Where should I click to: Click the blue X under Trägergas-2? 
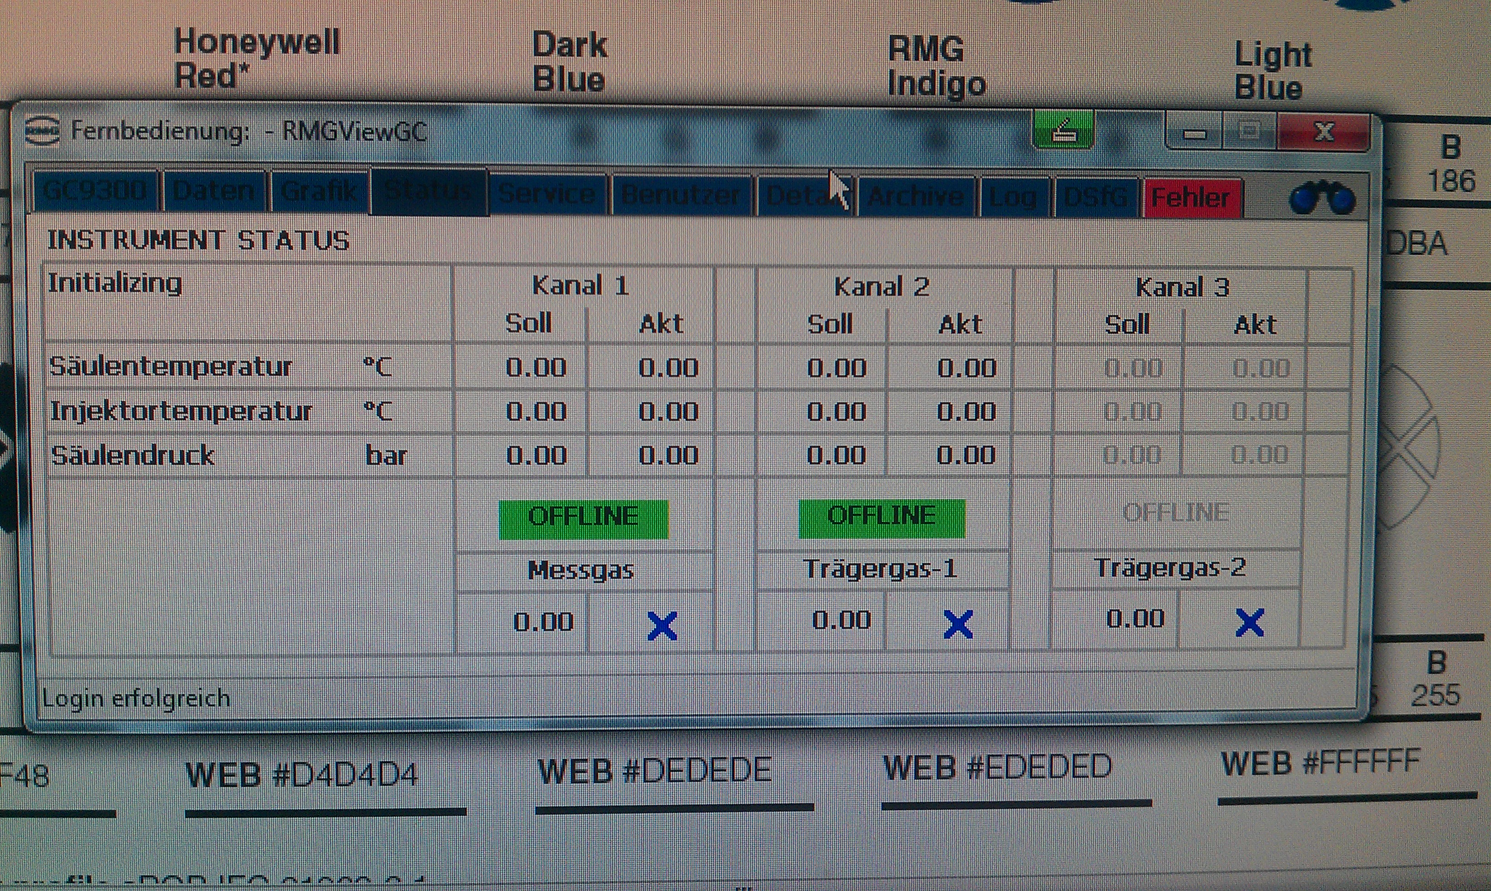pyautogui.click(x=1249, y=623)
